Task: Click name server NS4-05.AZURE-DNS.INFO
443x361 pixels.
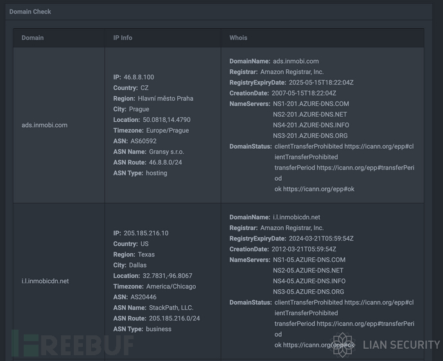Action: coord(309,281)
